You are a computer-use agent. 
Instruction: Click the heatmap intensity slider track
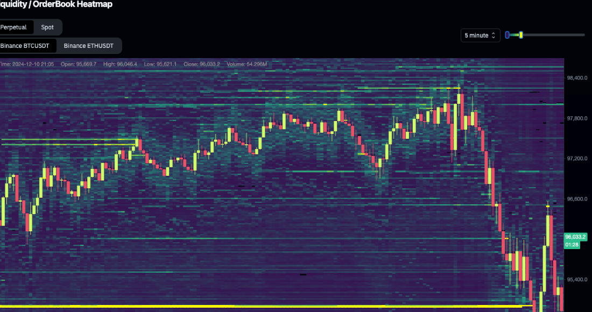[545, 35]
